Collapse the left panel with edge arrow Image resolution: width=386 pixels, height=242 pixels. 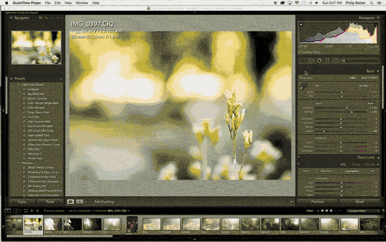tap(3, 111)
